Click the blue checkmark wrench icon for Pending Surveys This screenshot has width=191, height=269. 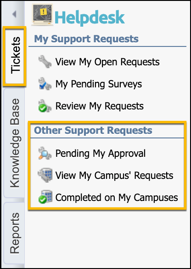pos(45,84)
